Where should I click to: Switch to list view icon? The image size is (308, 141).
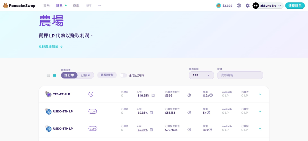click(54, 75)
